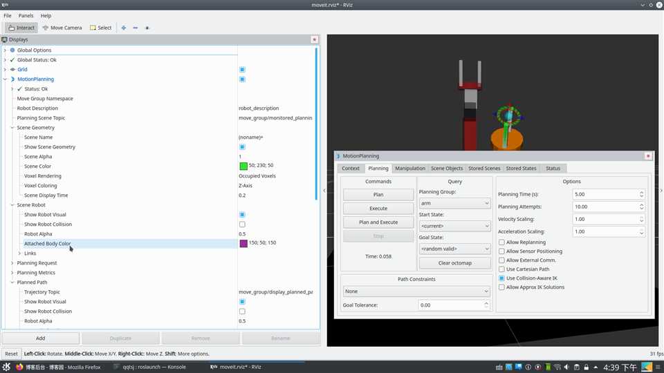The height and width of the screenshot is (373, 664).
Task: Enable Allow Replanning option
Action: click(x=501, y=242)
